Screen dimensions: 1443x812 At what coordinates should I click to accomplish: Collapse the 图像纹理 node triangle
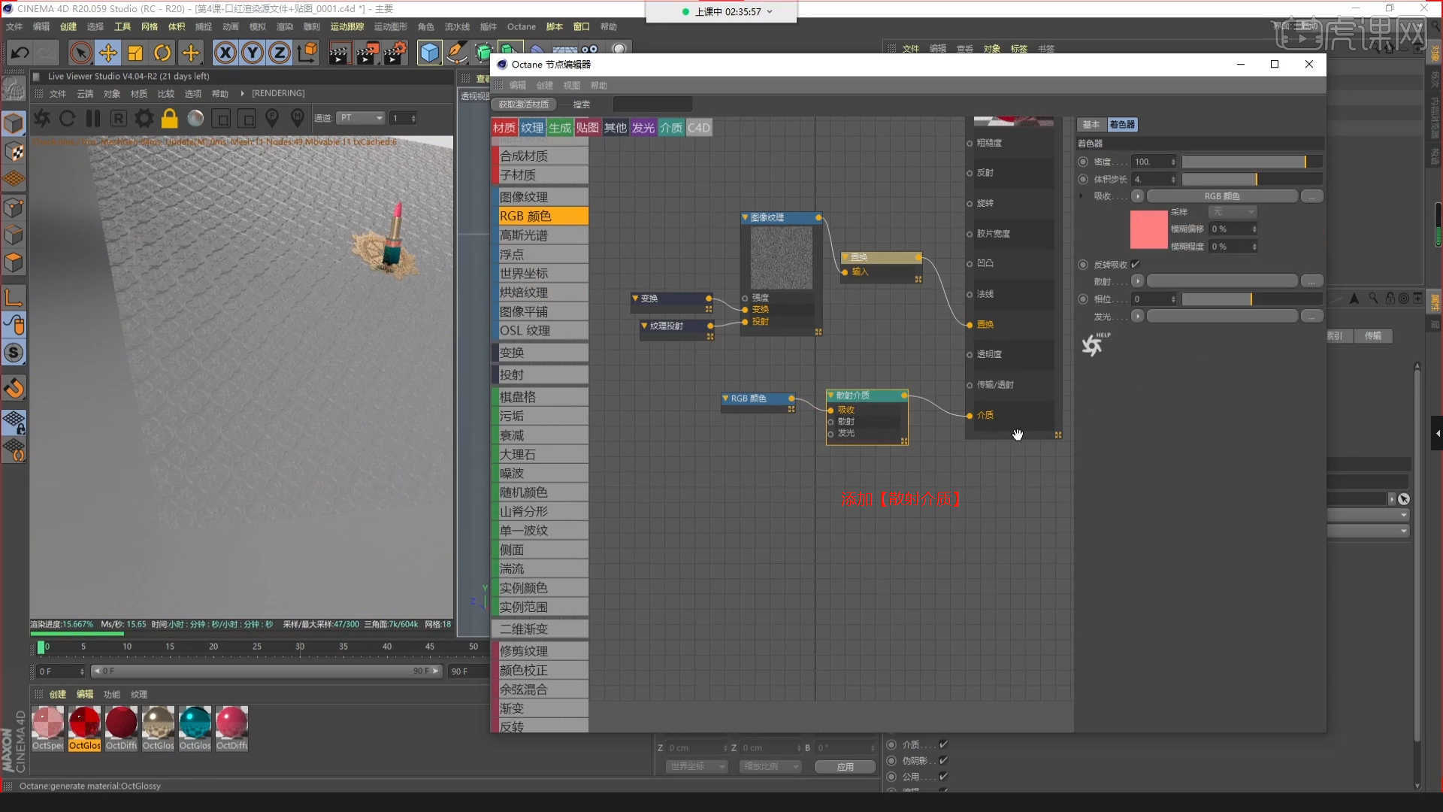pos(746,217)
